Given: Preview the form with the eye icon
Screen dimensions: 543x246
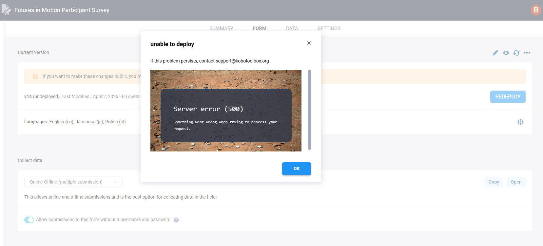Looking at the screenshot, I should (506, 53).
